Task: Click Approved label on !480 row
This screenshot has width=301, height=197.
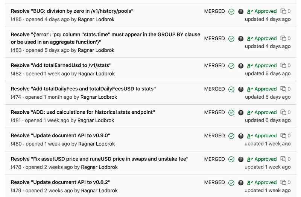Action: [266, 136]
